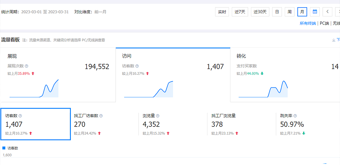The width and height of the screenshot is (340, 165).
Task: Select 所有终端 terminal filter
Action: pyautogui.click(x=308, y=23)
